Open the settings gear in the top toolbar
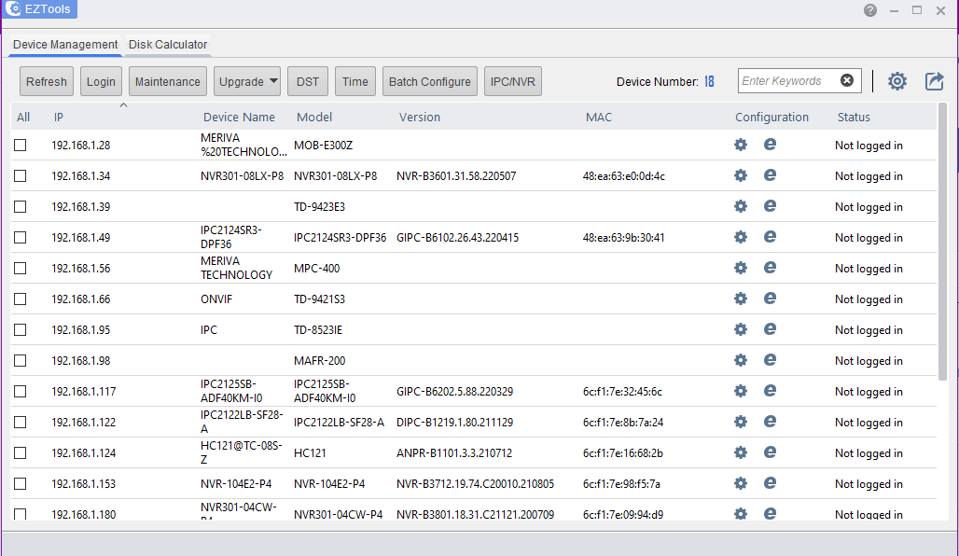The height and width of the screenshot is (556, 959). [x=896, y=81]
